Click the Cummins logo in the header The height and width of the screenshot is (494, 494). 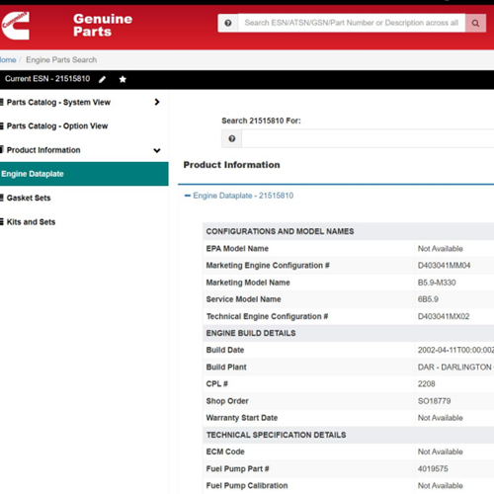point(15,26)
